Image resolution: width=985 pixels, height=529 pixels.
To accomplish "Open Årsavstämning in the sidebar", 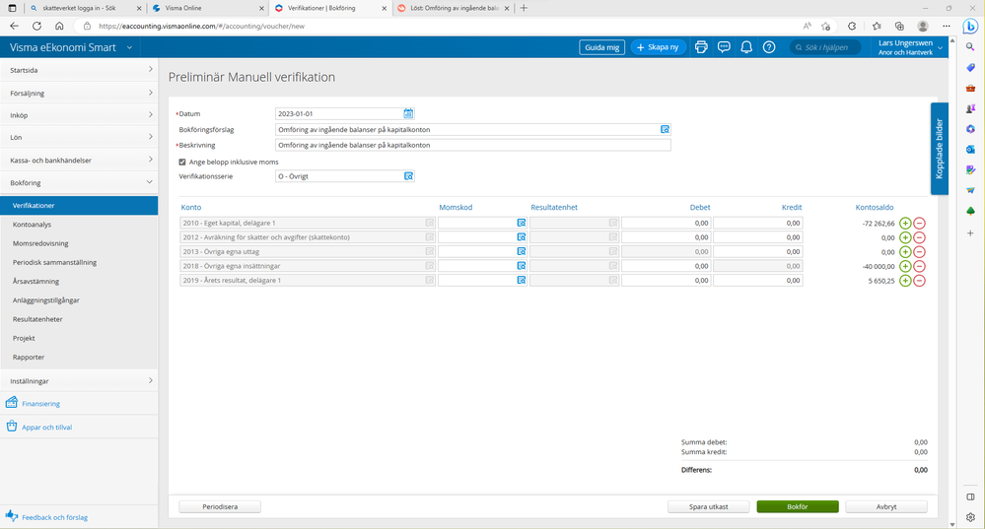I will pyautogui.click(x=35, y=281).
